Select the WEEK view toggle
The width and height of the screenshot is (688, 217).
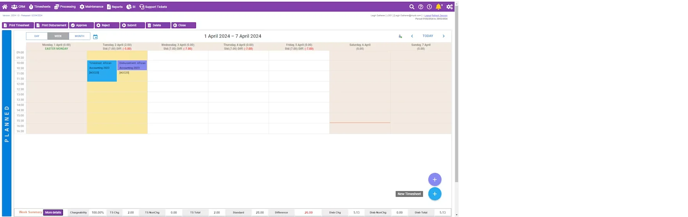[58, 36]
